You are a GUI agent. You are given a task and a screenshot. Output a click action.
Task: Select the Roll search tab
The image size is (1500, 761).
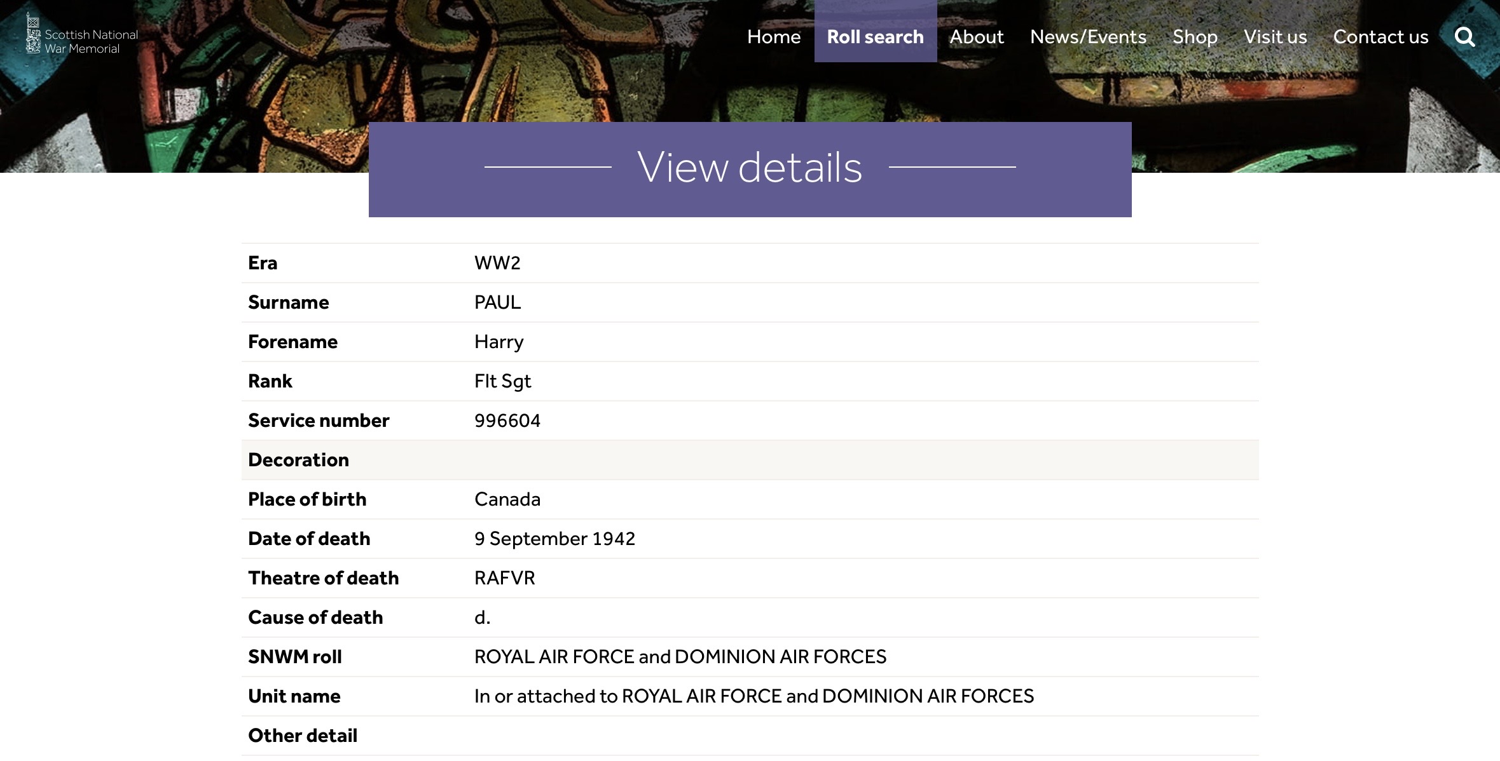click(x=875, y=37)
